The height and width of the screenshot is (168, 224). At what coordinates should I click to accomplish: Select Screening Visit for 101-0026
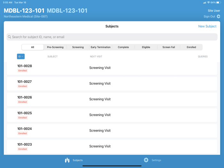pyautogui.click(x=100, y=99)
